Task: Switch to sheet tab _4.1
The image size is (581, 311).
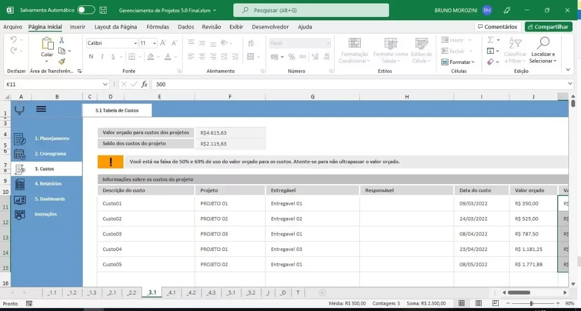Action: click(x=171, y=293)
